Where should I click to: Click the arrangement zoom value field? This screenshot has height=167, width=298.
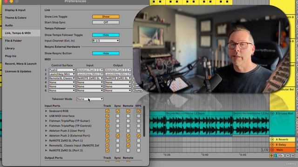(279, 155)
